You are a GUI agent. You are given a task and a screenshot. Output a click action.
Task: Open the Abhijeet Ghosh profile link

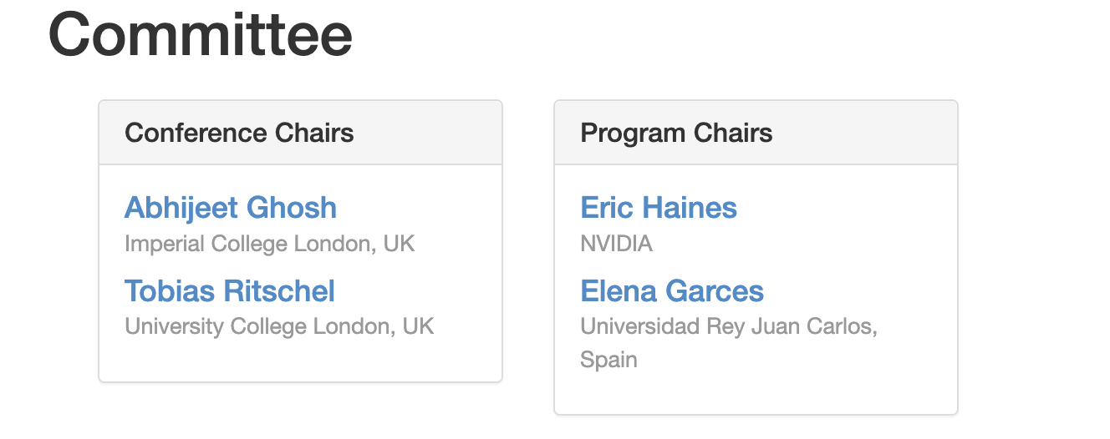[230, 208]
